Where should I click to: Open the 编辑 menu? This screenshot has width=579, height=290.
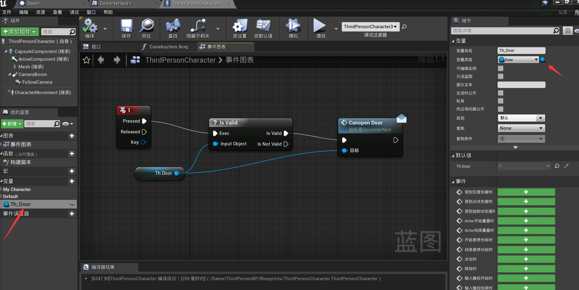coord(24,12)
